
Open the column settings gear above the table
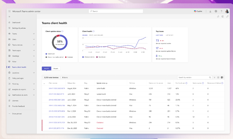click(218, 77)
